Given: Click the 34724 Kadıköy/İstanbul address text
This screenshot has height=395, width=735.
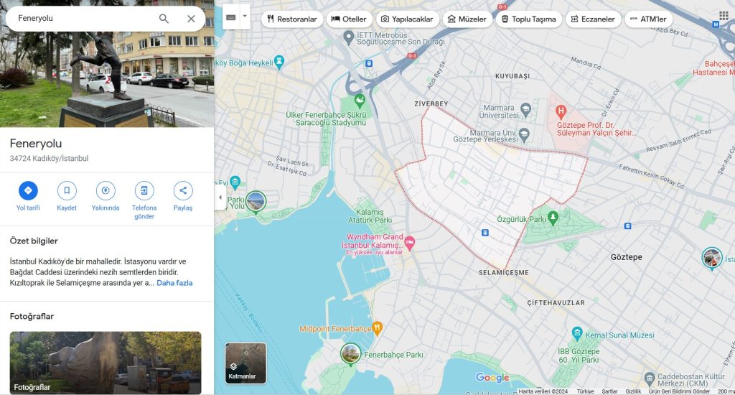Looking at the screenshot, I should 50,158.
